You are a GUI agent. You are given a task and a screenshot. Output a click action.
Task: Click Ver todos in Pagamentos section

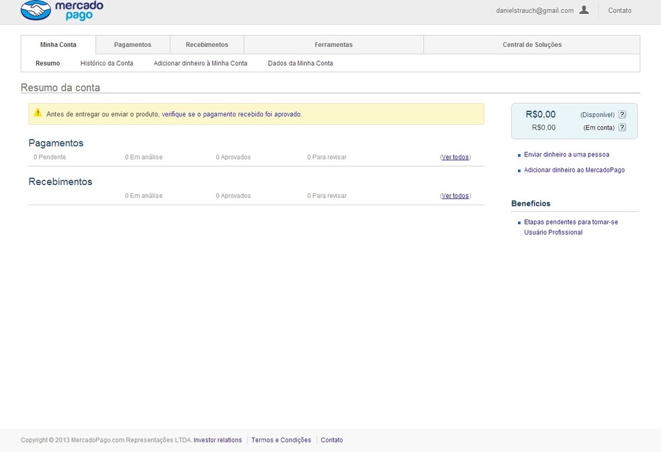coord(455,157)
